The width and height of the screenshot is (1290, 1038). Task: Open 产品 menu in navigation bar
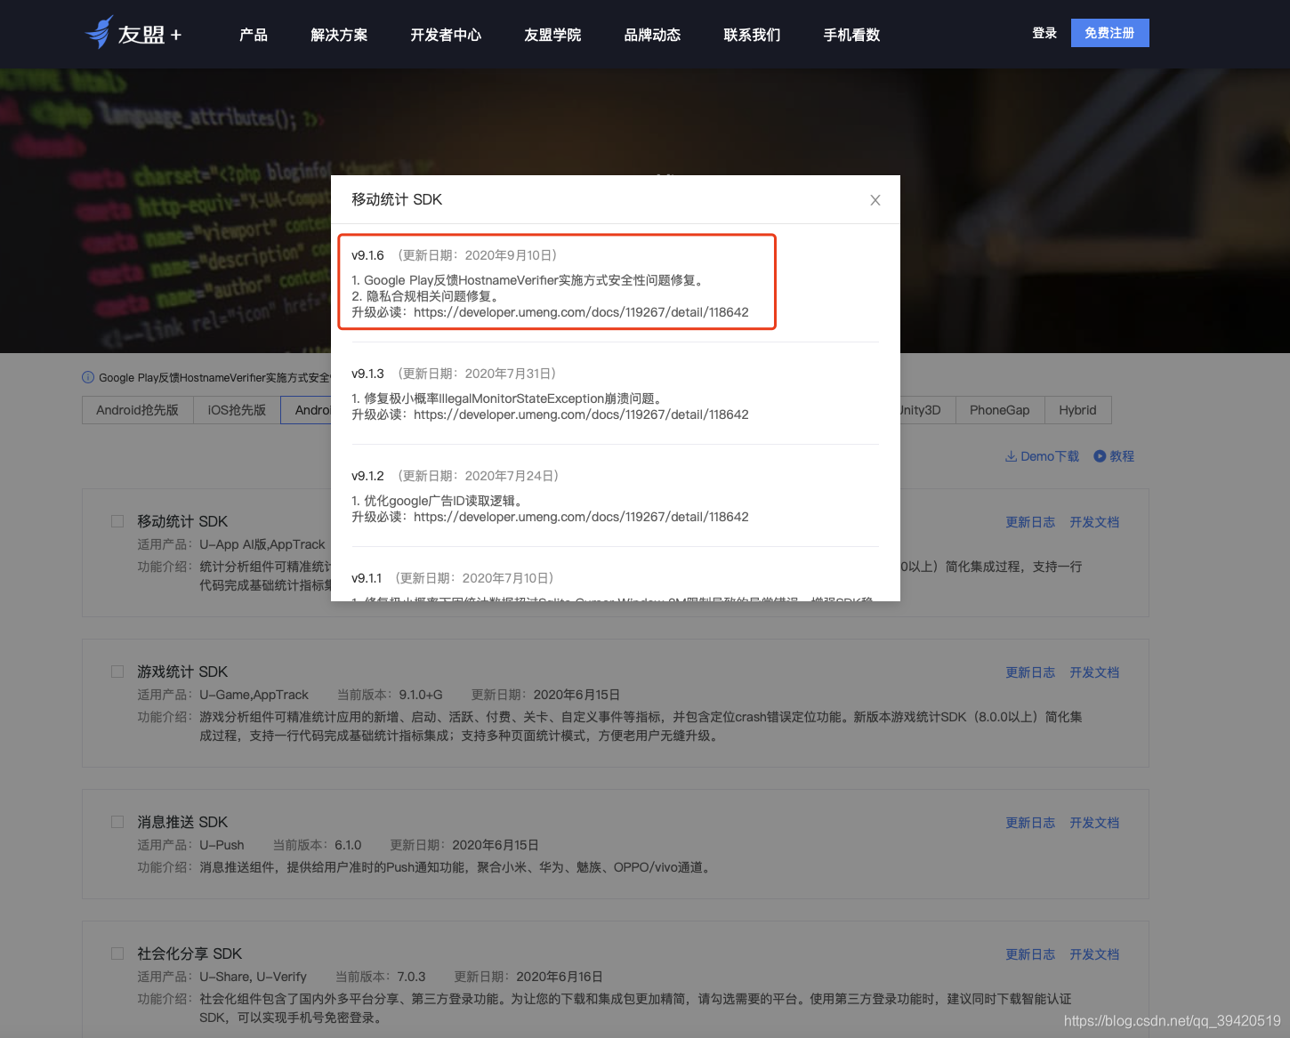tap(254, 35)
